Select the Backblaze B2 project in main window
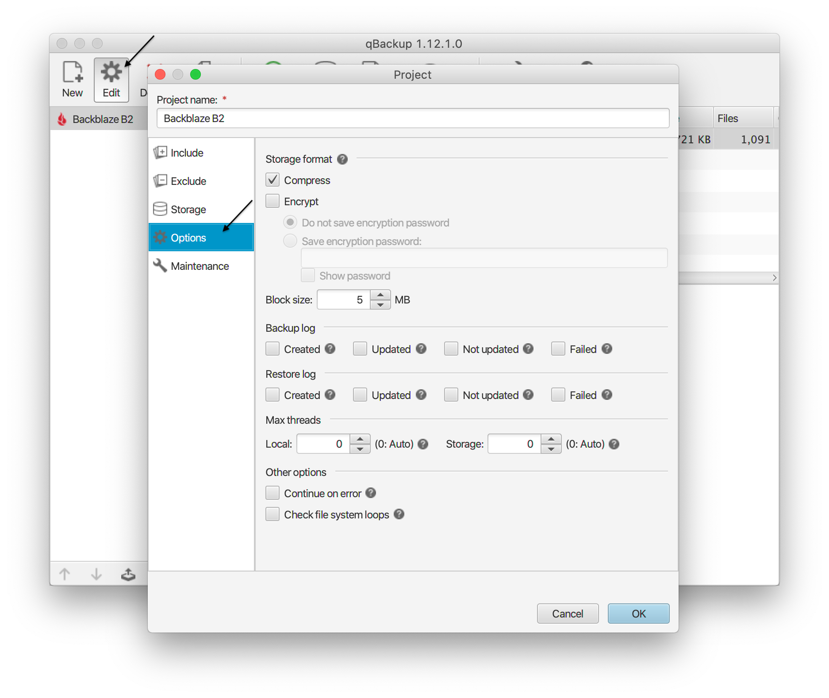Viewport: 829px width, 698px height. coord(99,119)
